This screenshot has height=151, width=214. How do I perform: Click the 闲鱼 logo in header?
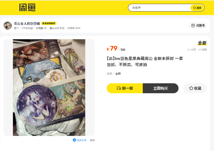[x=27, y=8]
